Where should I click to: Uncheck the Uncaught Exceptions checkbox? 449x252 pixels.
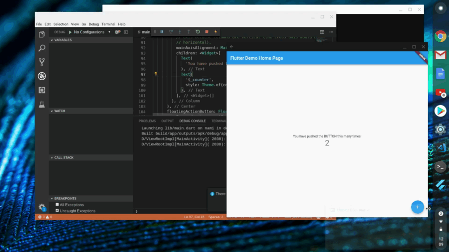(57, 211)
